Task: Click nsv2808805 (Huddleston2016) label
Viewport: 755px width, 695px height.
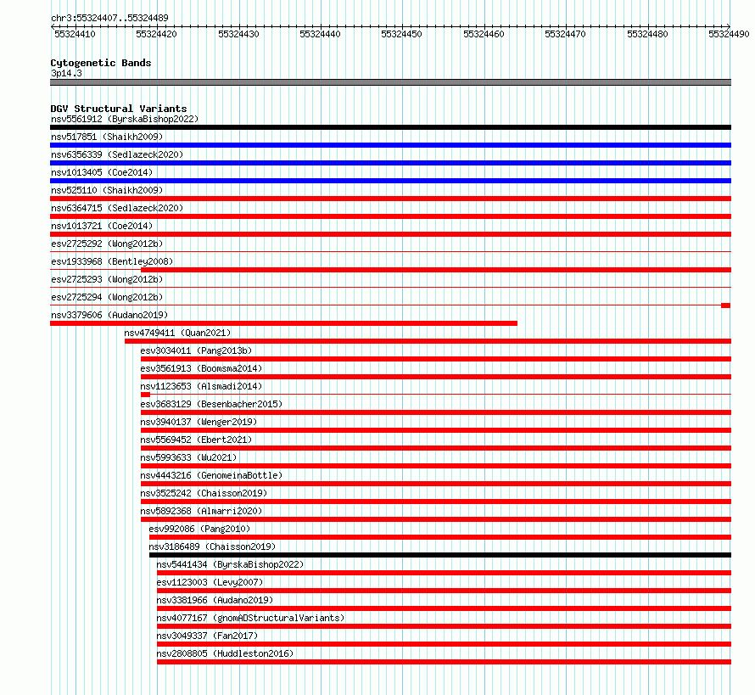Action: [226, 653]
